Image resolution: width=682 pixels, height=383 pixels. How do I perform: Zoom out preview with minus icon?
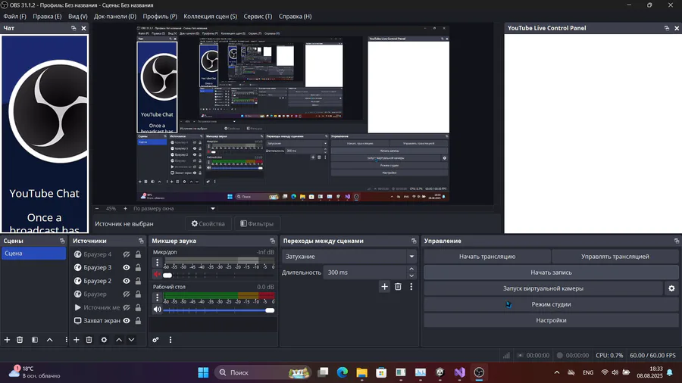(97, 208)
